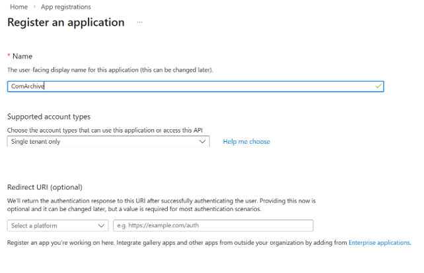The image size is (424, 273).
Task: Click the Register an application page title
Action: 66,22
